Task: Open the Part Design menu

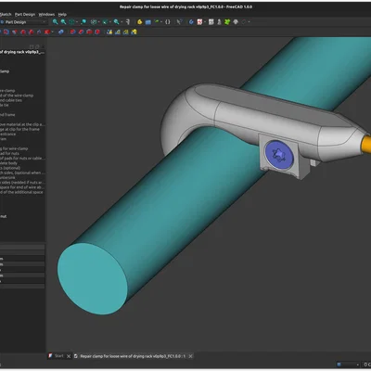Action: pos(25,15)
